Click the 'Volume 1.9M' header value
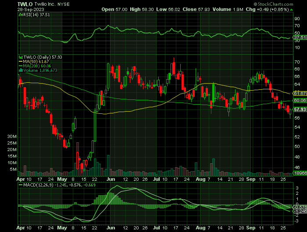The width and height of the screenshot is (307, 232). [228, 9]
